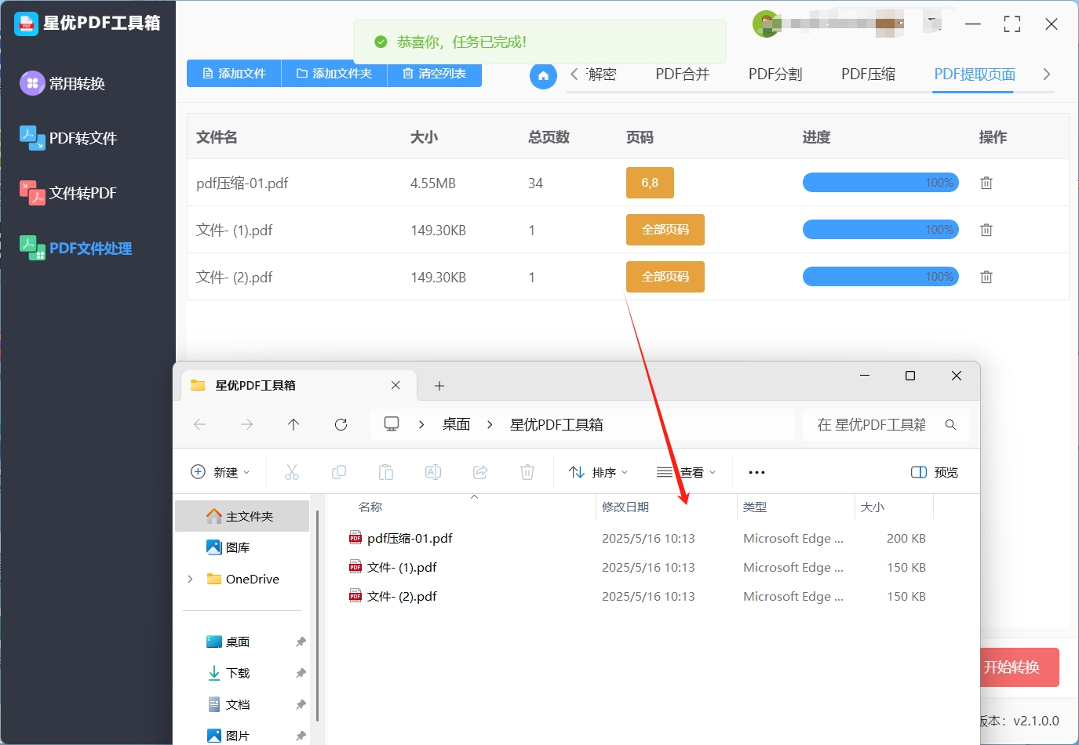Click 全部页码 button for 文件- (1).pdf

click(x=665, y=230)
